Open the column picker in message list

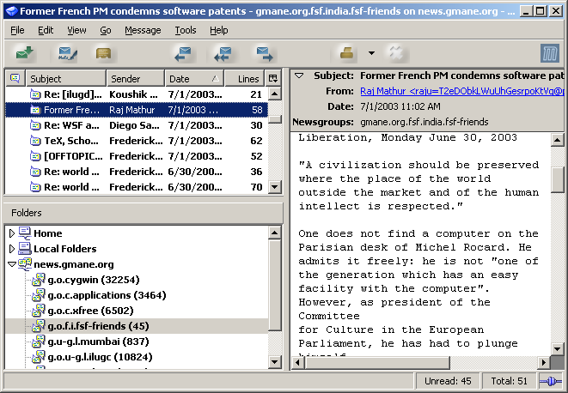click(x=274, y=78)
